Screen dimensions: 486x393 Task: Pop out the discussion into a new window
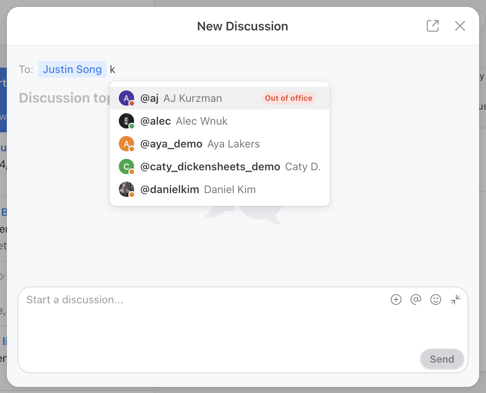tap(433, 26)
